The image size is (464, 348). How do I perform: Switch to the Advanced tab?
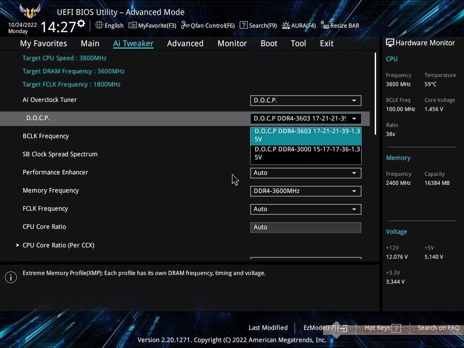pyautogui.click(x=185, y=43)
